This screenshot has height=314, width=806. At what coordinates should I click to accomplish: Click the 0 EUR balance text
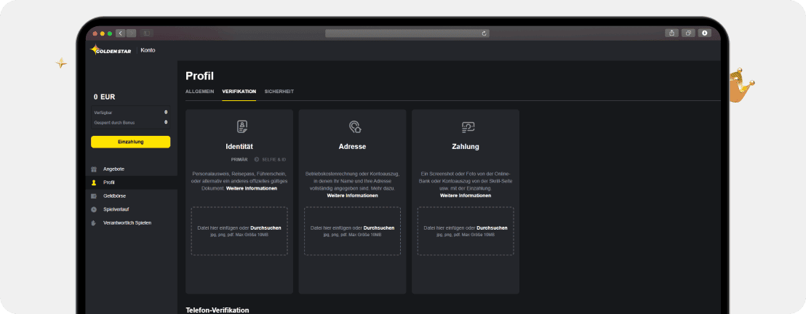[x=104, y=97]
